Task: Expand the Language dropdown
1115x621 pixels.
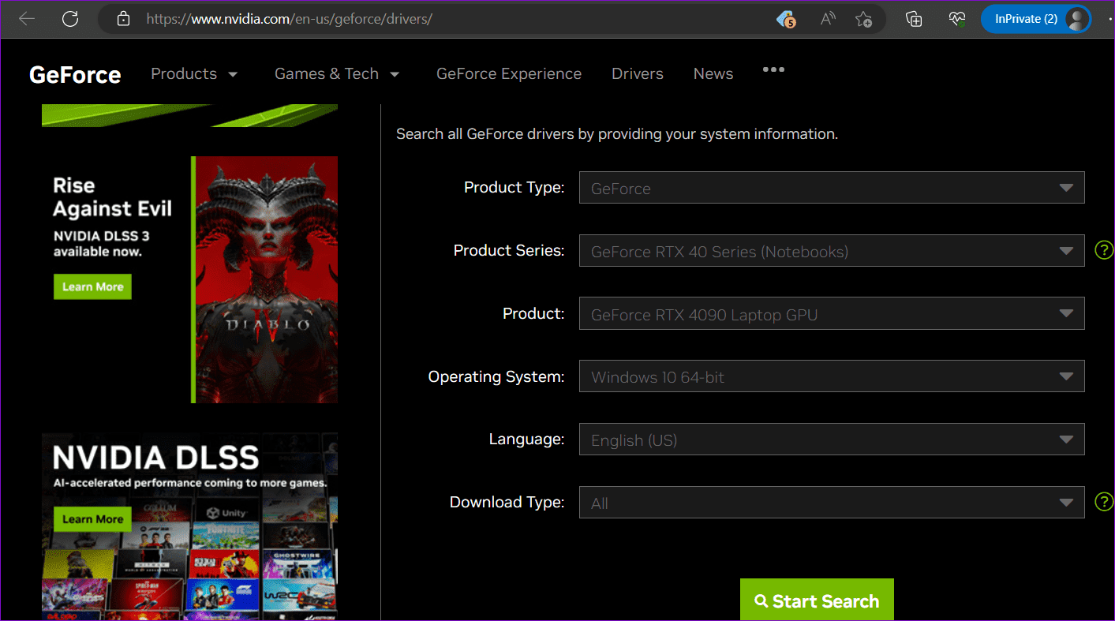Action: (832, 440)
